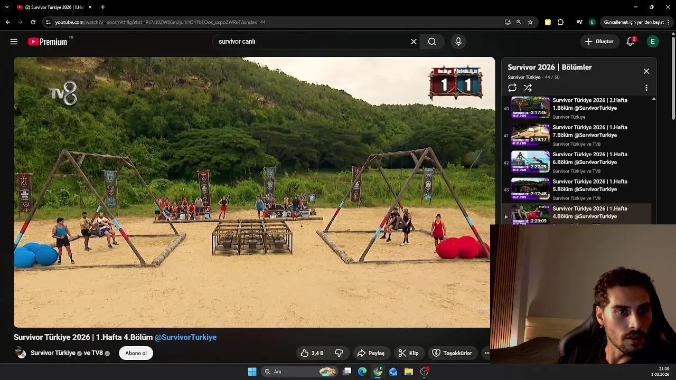Open the yellow extension icon
This screenshot has width=676, height=380.
point(548,22)
